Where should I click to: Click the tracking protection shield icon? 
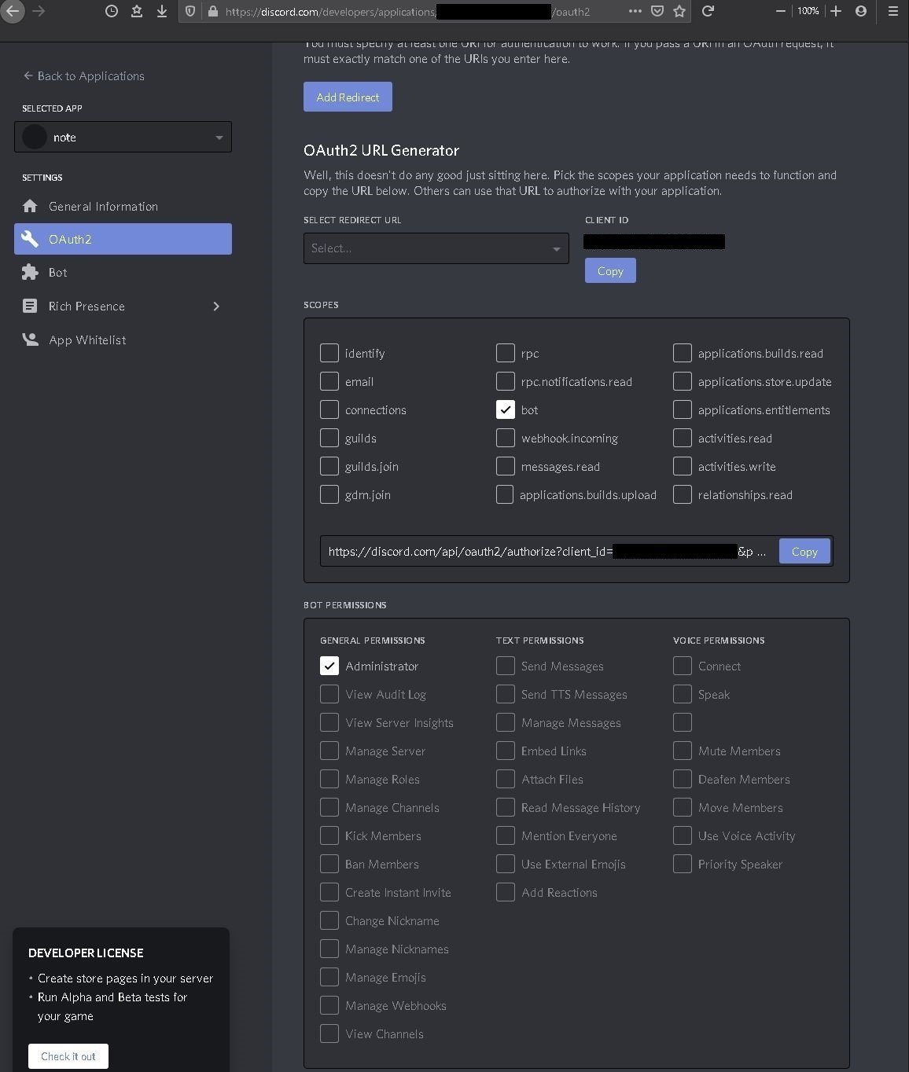[x=190, y=11]
